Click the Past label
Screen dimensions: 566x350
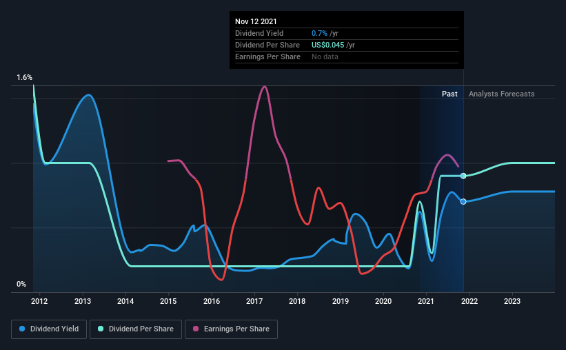click(449, 94)
